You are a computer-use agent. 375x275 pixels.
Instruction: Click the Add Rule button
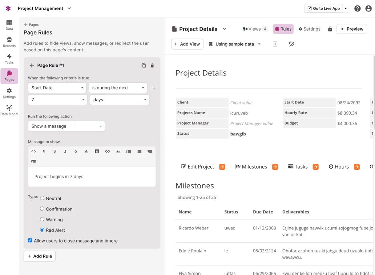[40, 256]
